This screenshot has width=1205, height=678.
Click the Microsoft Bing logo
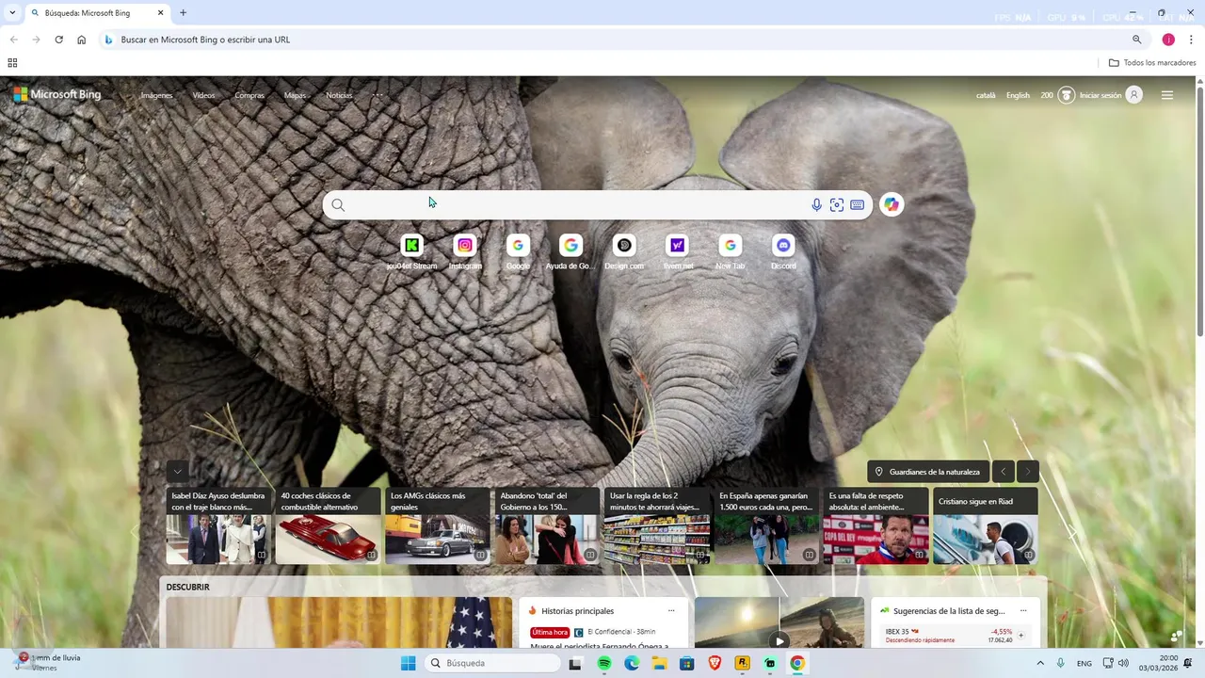[x=57, y=94]
